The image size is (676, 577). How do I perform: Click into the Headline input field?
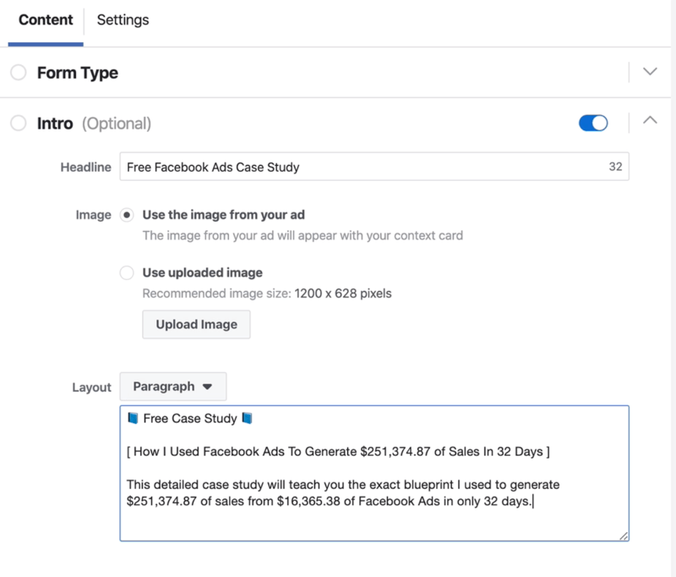[x=374, y=167]
